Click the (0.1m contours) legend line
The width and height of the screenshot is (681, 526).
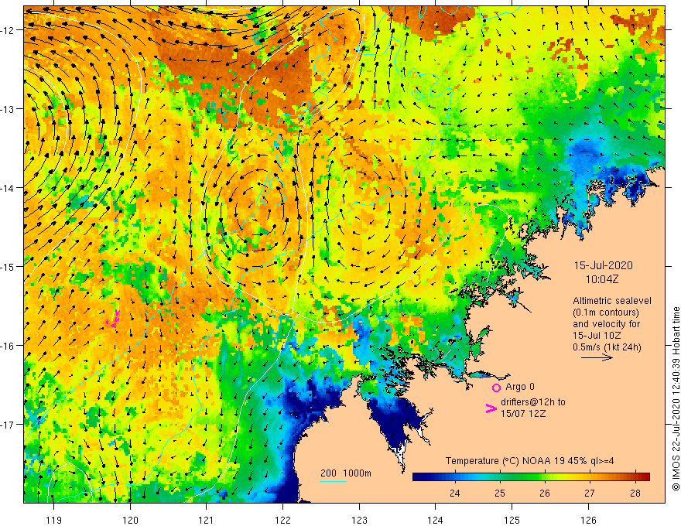click(x=606, y=313)
